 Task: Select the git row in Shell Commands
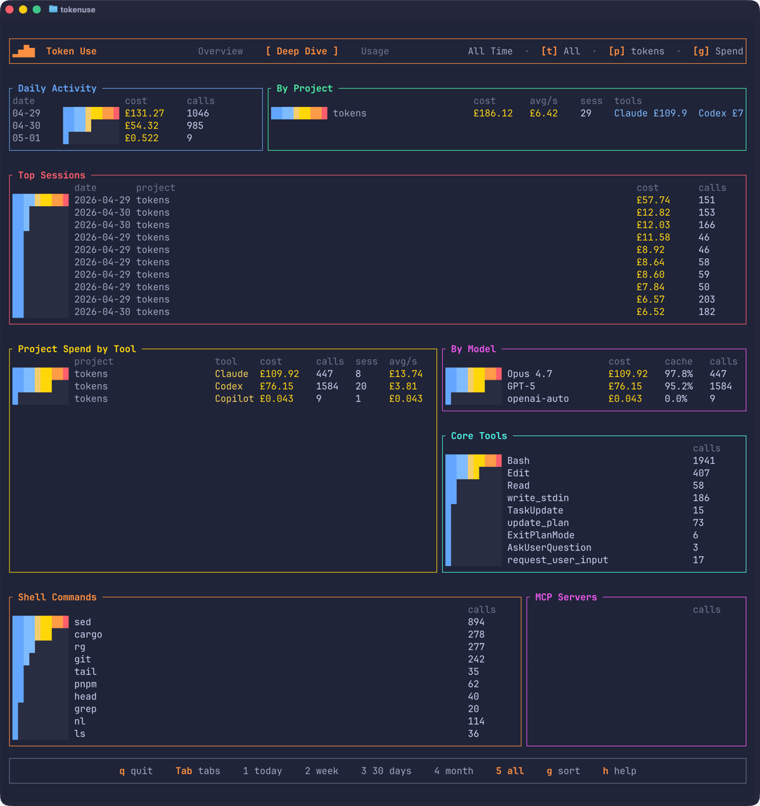(x=265, y=659)
